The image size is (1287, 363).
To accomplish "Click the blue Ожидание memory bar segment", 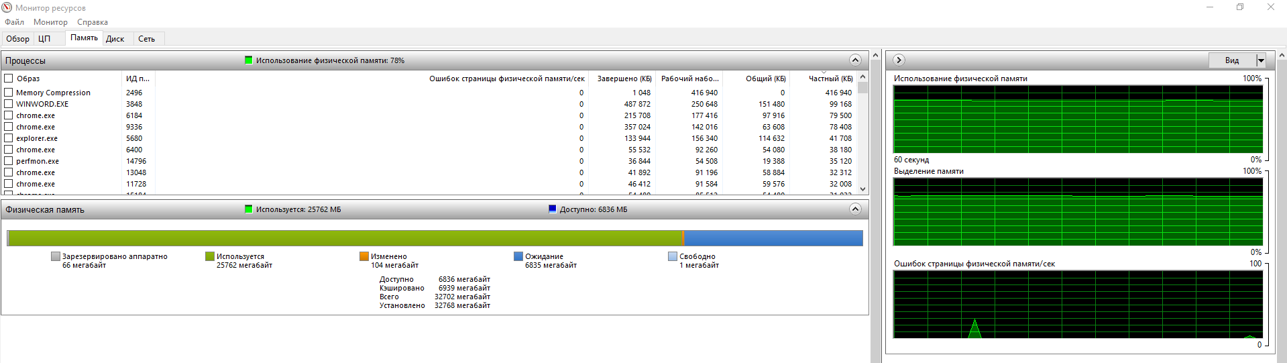I will pos(773,238).
